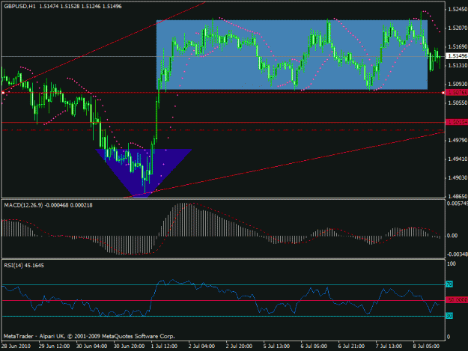Select the blue rectangle consolidation zone

point(292,55)
